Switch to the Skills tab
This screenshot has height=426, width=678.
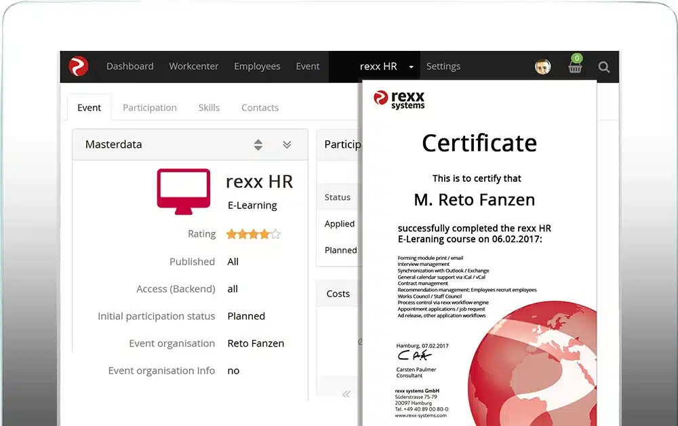coord(209,107)
